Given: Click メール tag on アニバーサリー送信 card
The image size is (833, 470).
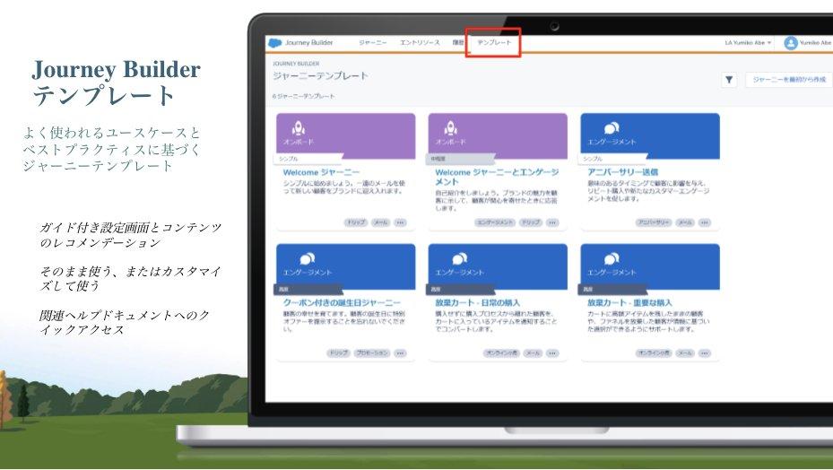Looking at the screenshot, I should (685, 222).
